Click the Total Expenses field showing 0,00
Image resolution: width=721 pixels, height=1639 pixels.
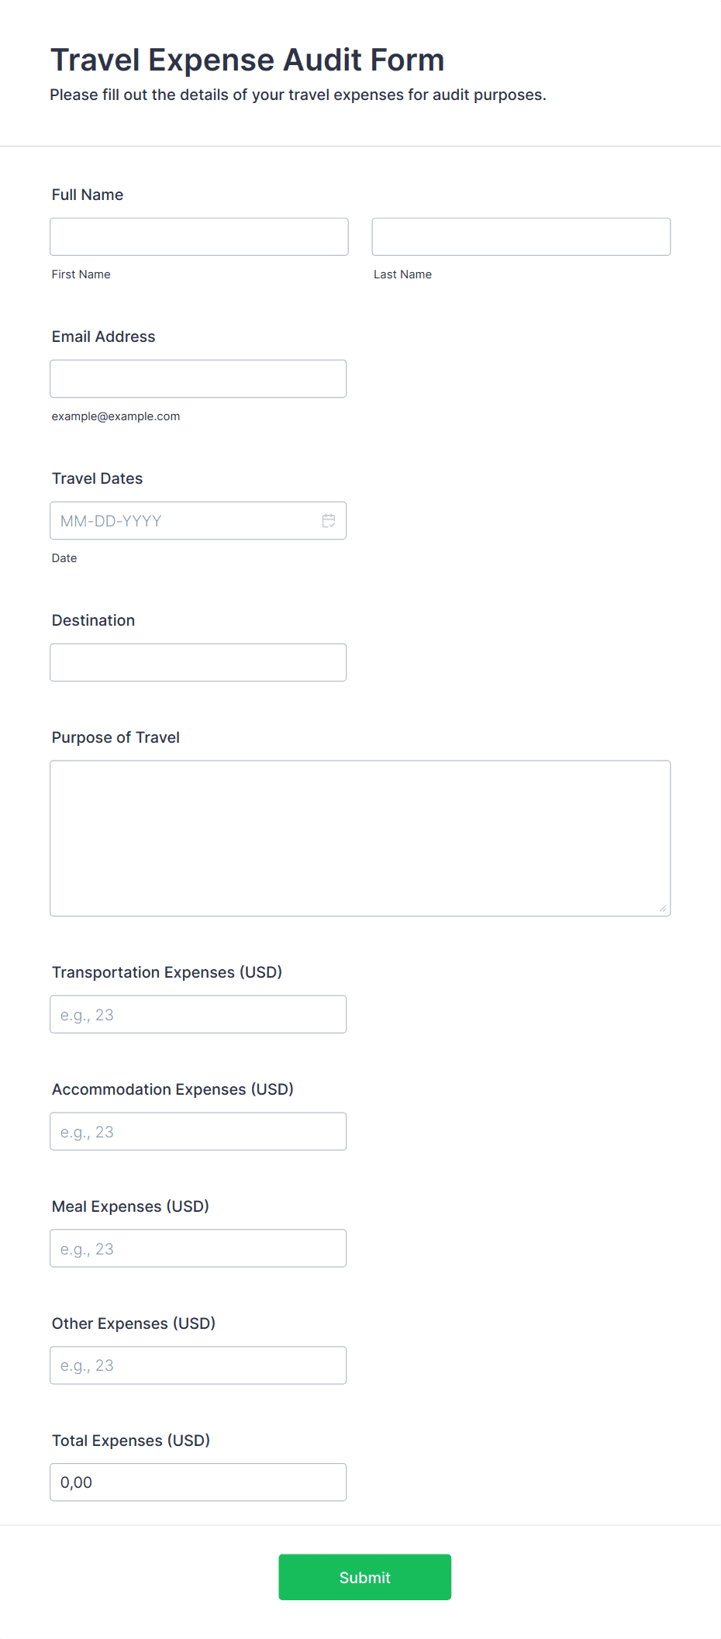click(198, 1482)
